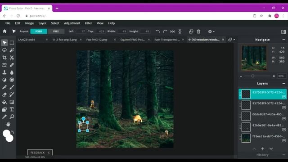Image resolution: width=288 pixels, height=162 pixels.
Task: Add a new layer with plus button
Action: [263, 148]
